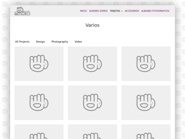Open first project thumbnail in top row
The width and height of the screenshot is (185, 139).
39,64
